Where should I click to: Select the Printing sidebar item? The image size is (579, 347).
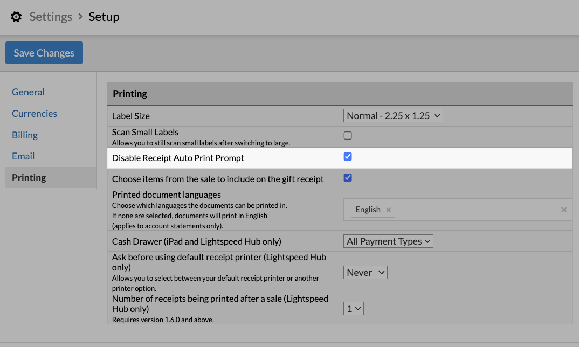(x=51, y=178)
